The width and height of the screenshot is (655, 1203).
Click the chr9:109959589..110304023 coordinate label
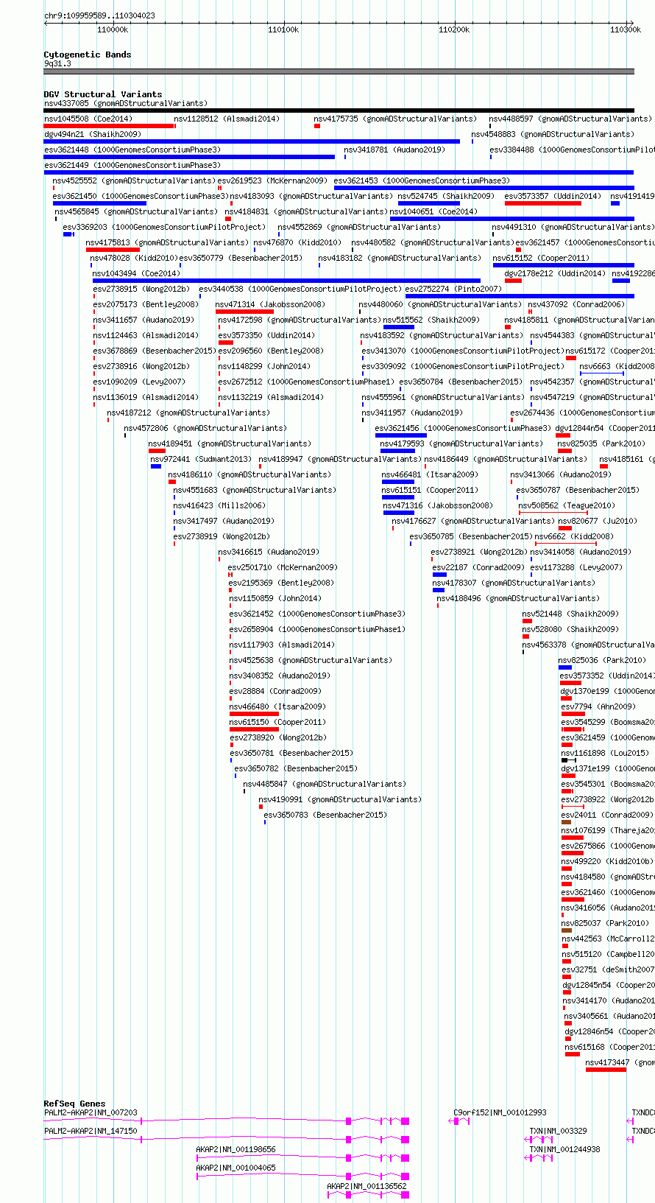click(99, 15)
